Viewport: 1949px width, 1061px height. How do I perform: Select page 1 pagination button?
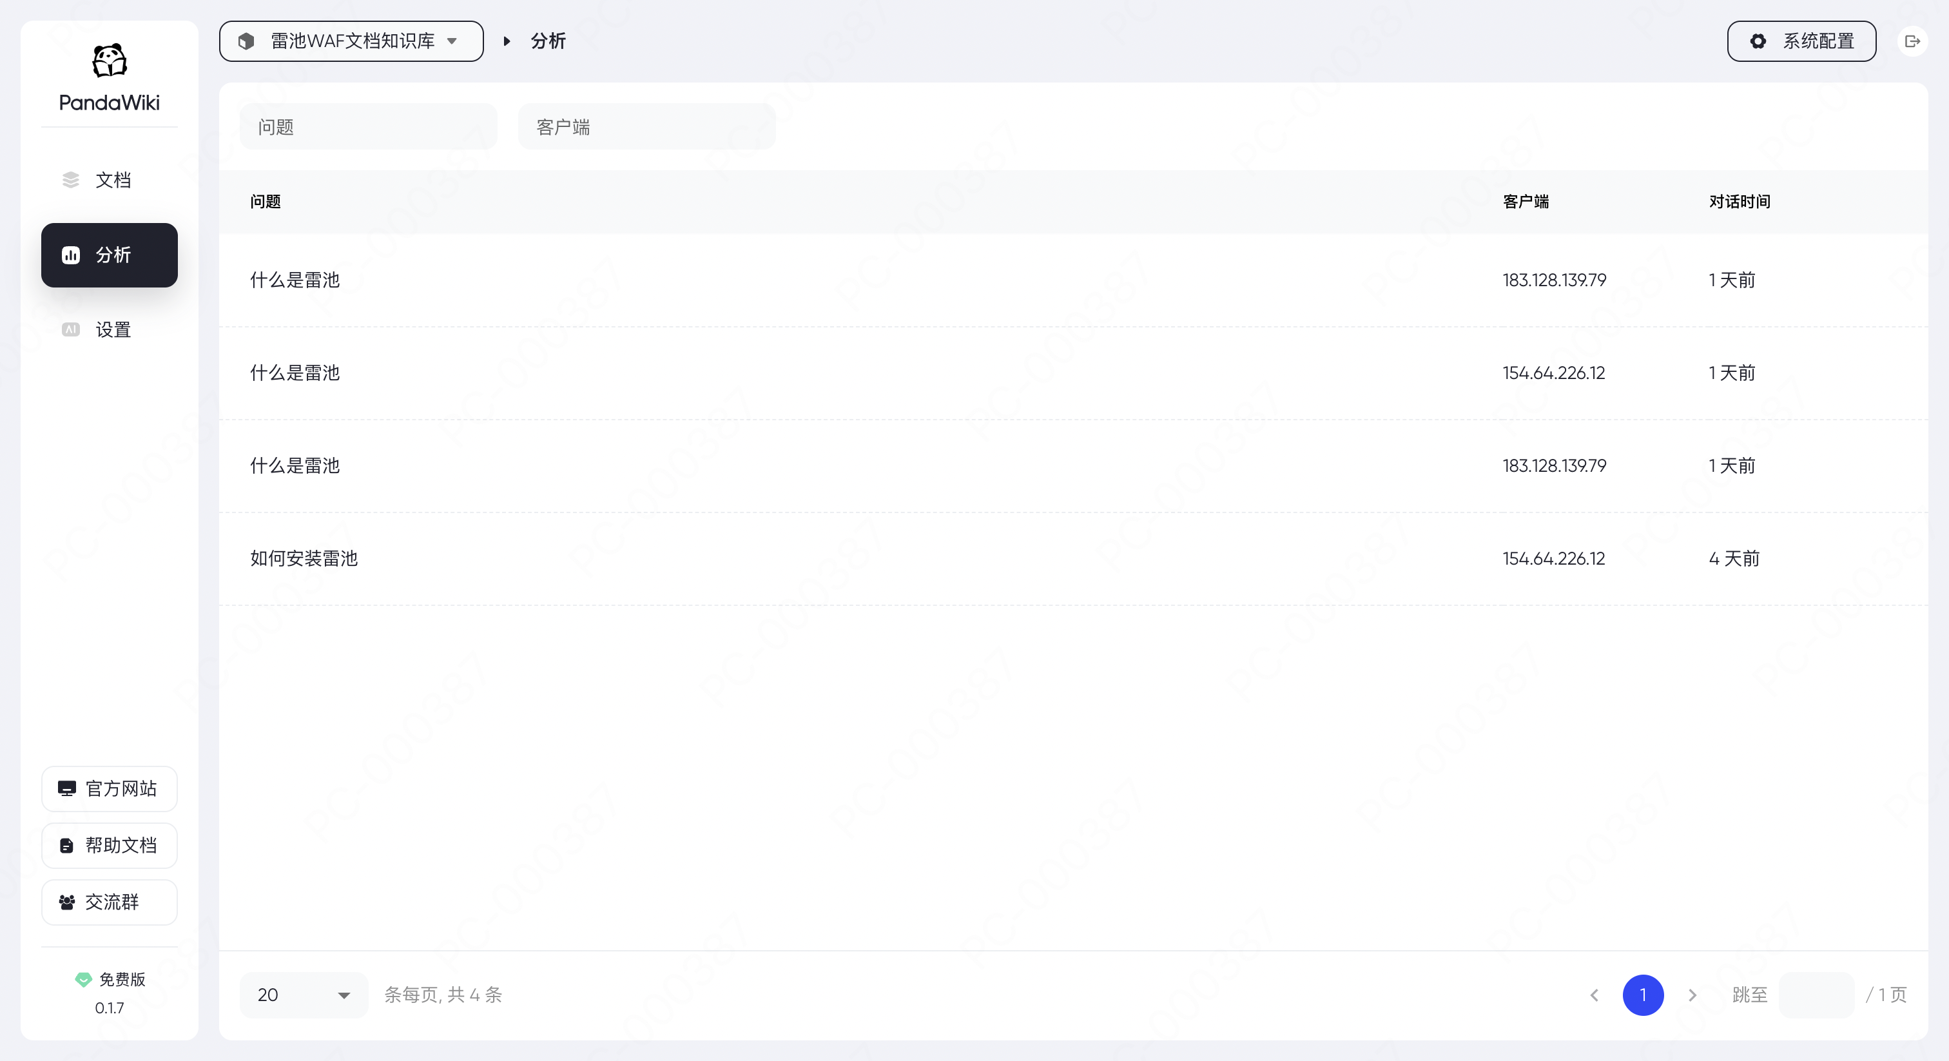point(1643,995)
